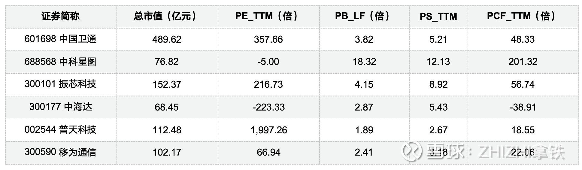Click the 300101 振芯科技 cell
Image resolution: width=582 pixels, height=170 pixels.
pyautogui.click(x=60, y=84)
